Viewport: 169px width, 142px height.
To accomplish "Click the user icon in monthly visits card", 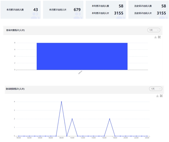I will [x=78, y=15].
